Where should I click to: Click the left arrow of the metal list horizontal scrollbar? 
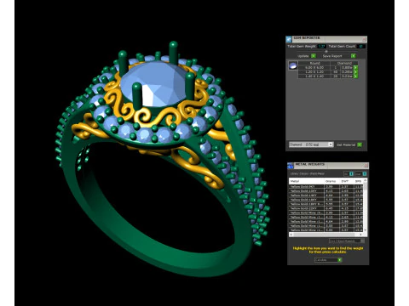pyautogui.click(x=291, y=235)
